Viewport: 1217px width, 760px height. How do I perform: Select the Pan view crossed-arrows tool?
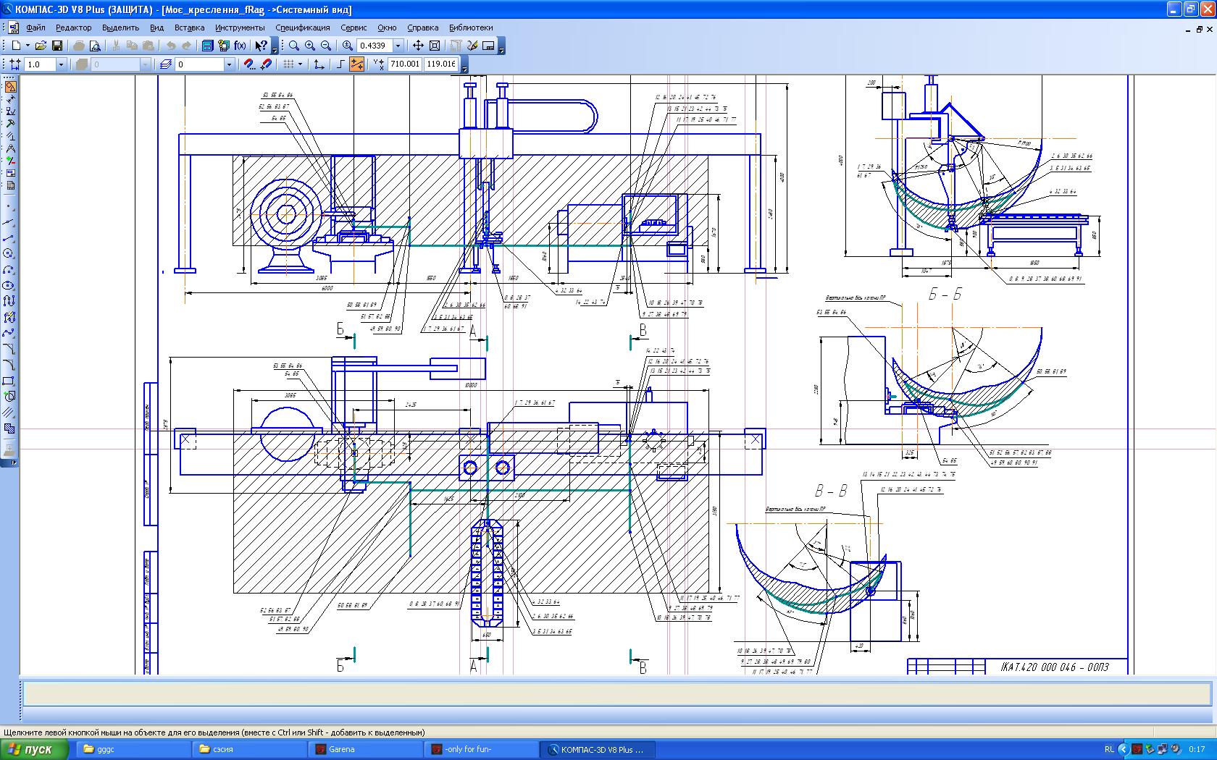click(x=418, y=46)
